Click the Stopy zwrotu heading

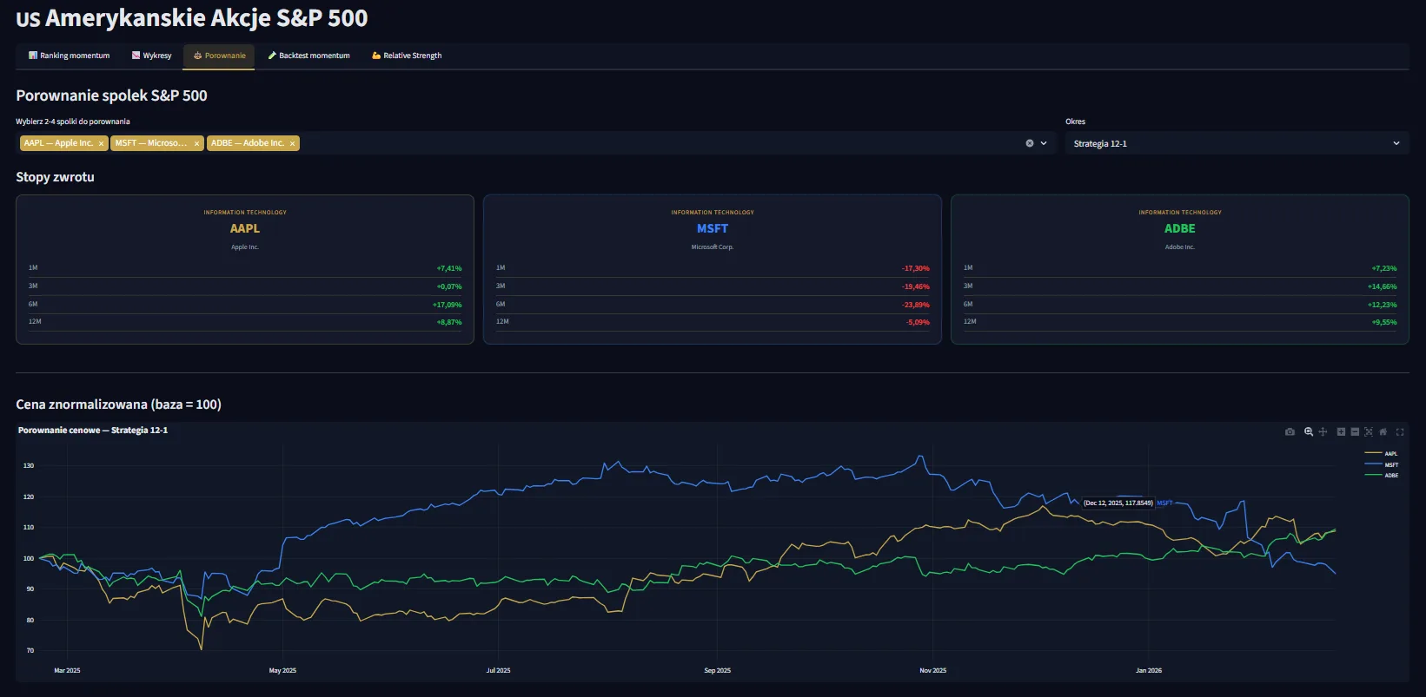pos(55,177)
